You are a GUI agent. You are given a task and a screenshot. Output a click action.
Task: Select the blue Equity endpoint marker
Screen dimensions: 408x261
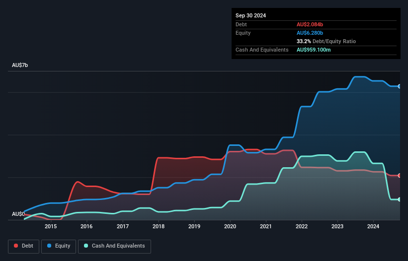(x=400, y=86)
